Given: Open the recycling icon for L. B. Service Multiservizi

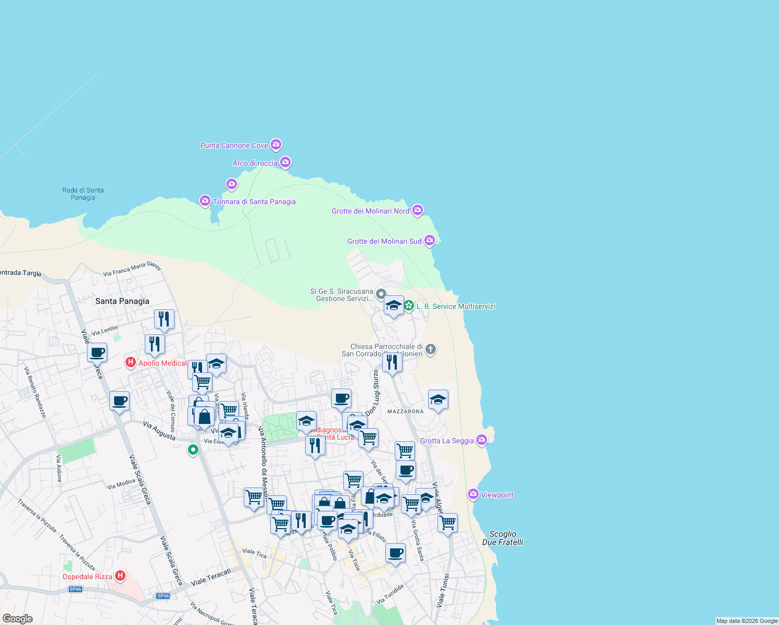Looking at the screenshot, I should [410, 306].
